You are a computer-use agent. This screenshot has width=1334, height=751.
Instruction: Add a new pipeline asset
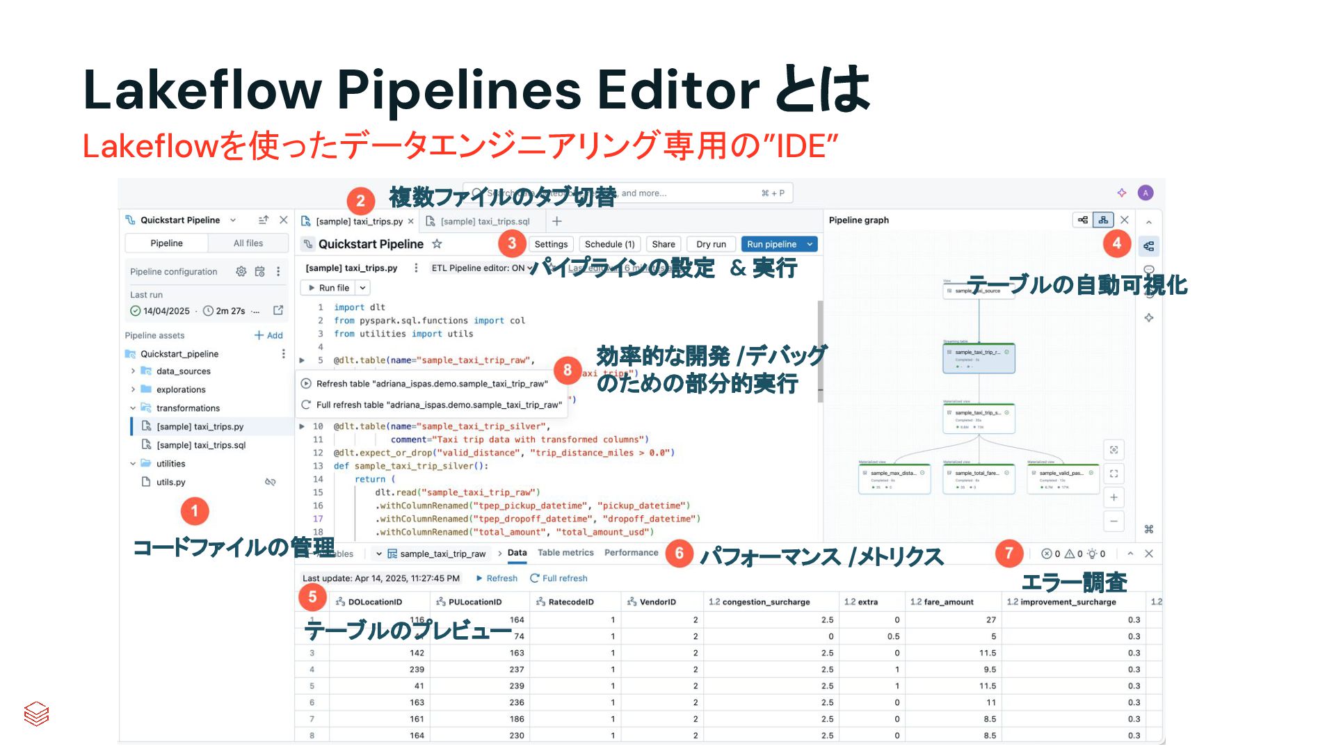(x=268, y=335)
